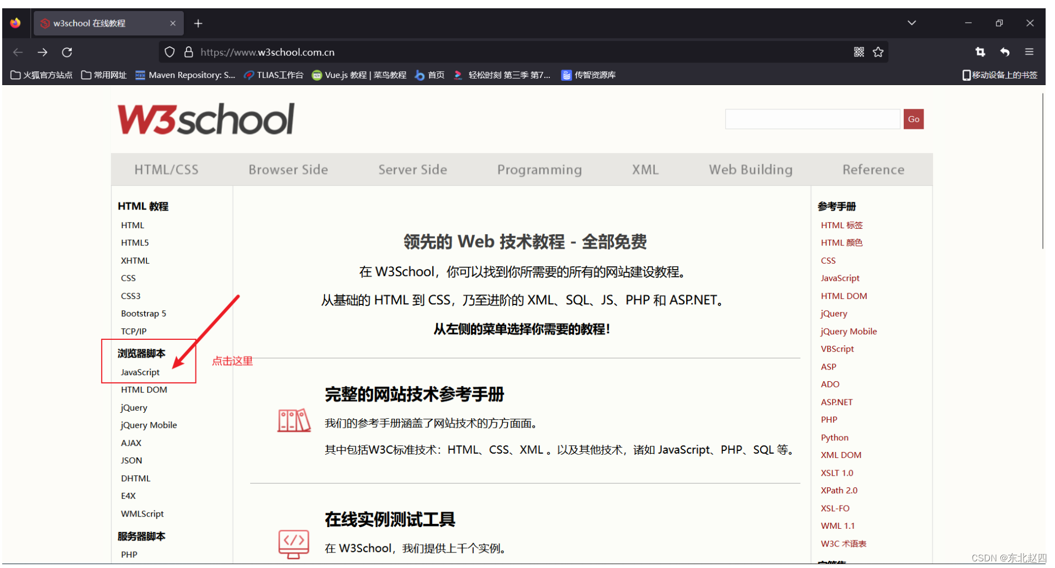Open HTML 颜色 reference link
Viewport: 1055px width, 568px height.
pos(841,243)
